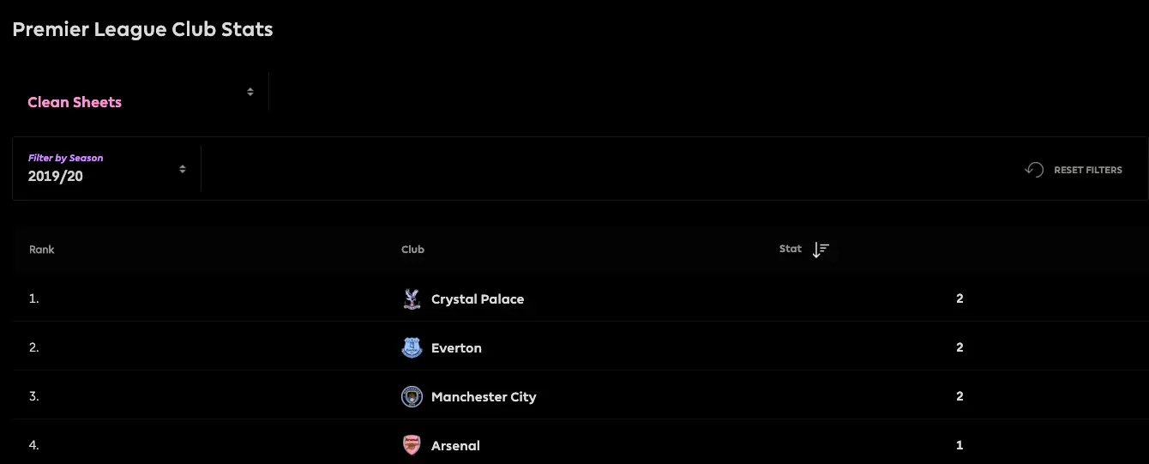Screen dimensions: 1149x464
Task: Click the up-down arrows beside 2019/20
Action: (x=183, y=170)
